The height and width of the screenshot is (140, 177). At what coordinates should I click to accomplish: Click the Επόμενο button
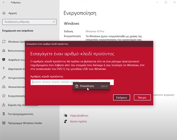tap(122, 97)
